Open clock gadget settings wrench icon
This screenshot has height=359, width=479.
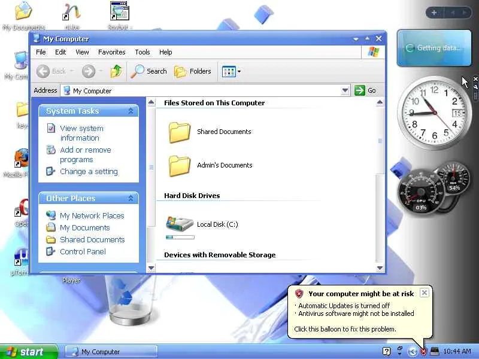click(x=475, y=86)
